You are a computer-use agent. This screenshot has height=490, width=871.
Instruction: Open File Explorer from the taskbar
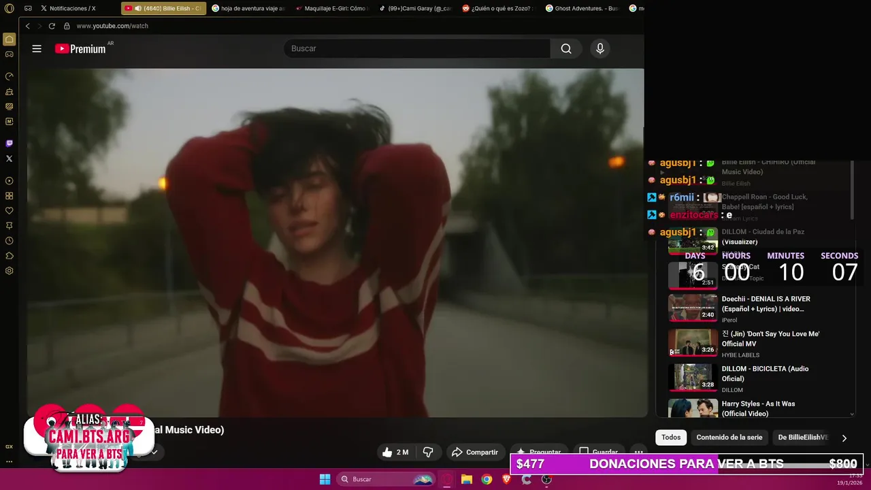click(467, 479)
